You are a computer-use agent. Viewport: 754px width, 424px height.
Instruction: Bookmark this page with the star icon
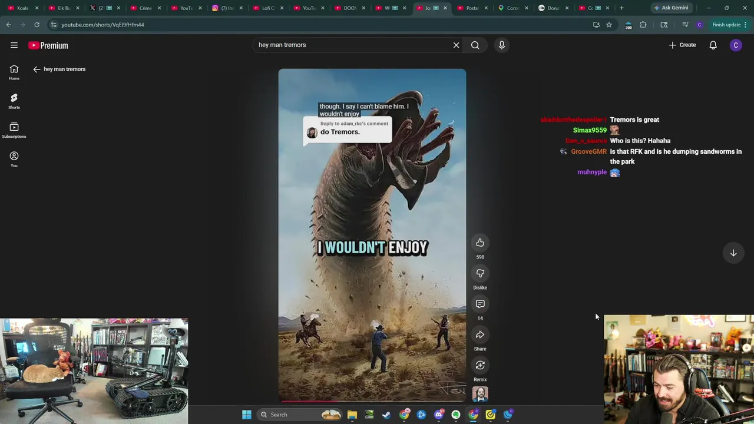(x=609, y=25)
